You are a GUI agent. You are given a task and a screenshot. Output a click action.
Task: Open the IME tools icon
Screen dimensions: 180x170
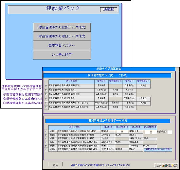(x=170, y=166)
